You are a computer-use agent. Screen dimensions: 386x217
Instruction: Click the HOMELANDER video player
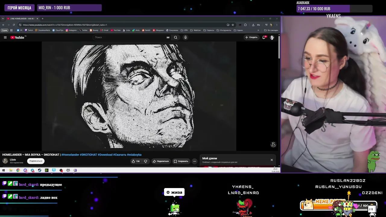point(139,96)
